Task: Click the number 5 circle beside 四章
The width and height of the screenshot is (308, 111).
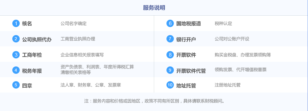Action: click(16, 85)
